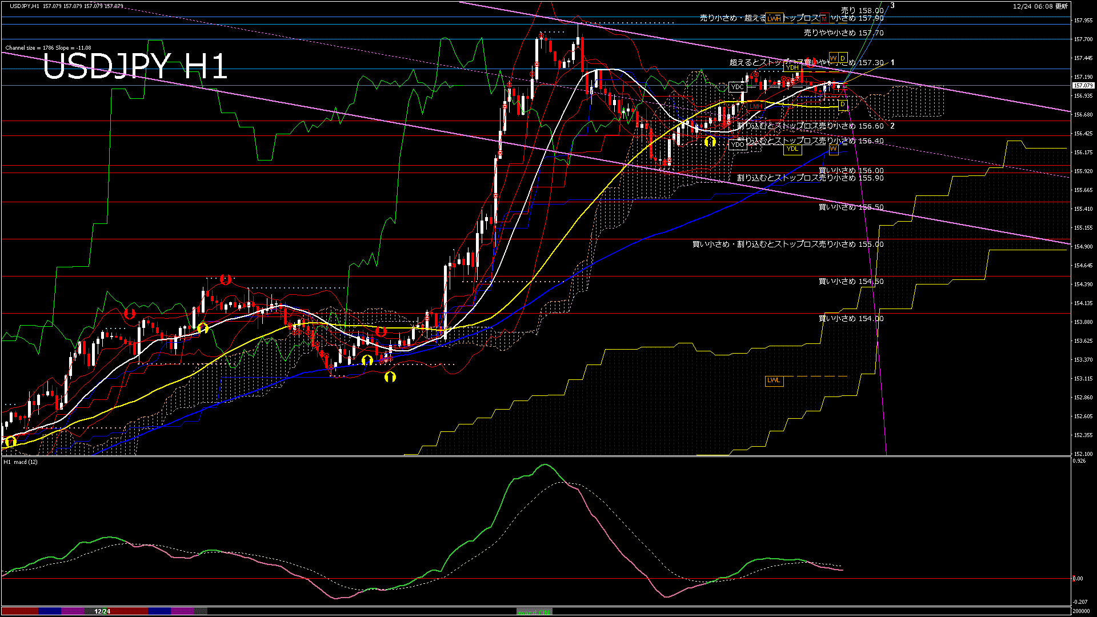Click the red LMH level label
1097x617 pixels.
[756, 106]
